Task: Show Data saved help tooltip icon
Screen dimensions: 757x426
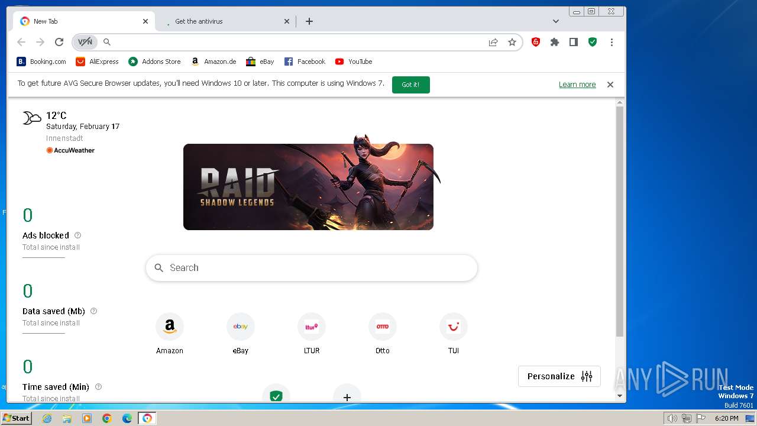Action: 93,311
